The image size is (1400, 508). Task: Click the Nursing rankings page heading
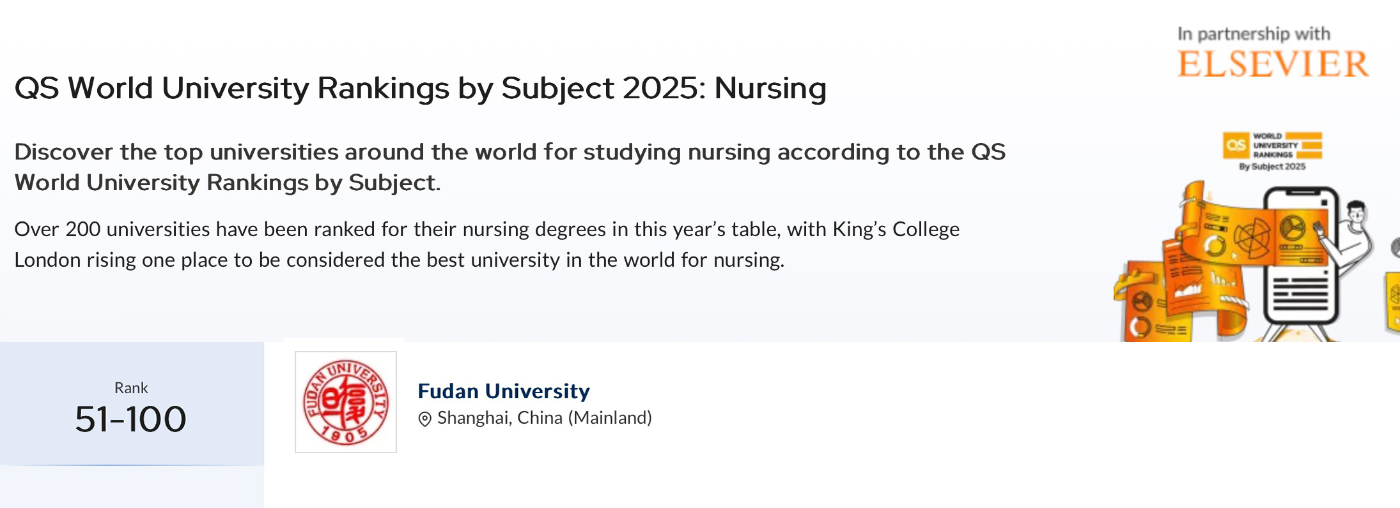[421, 88]
